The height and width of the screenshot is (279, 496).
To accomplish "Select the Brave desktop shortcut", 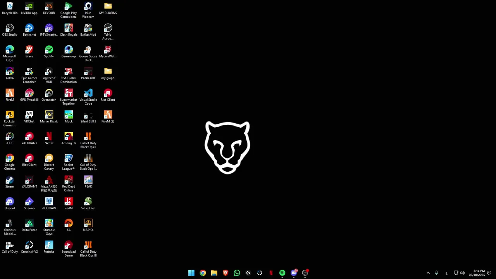I will pyautogui.click(x=29, y=52).
